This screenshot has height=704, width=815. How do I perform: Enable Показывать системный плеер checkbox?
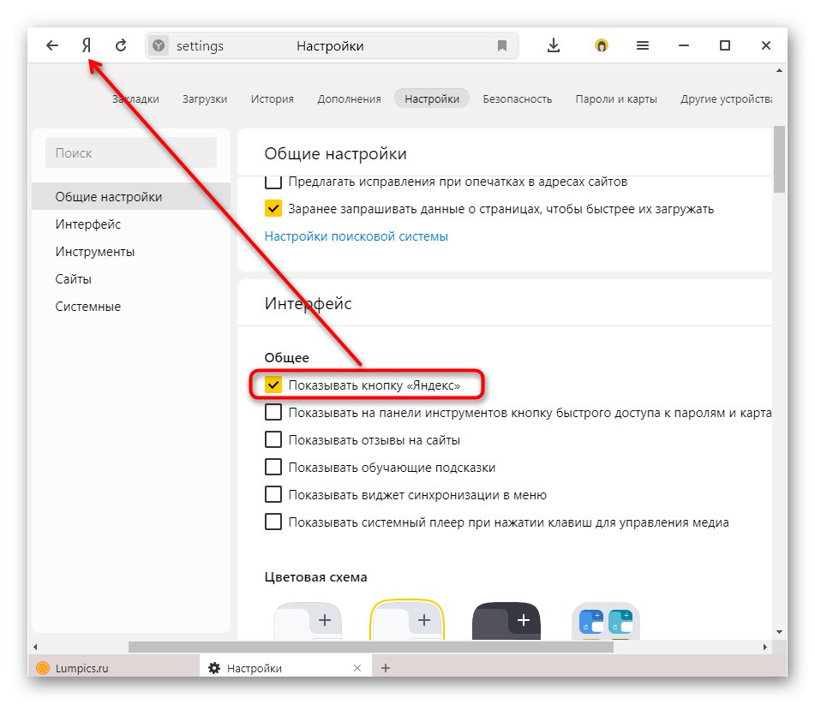(x=273, y=522)
